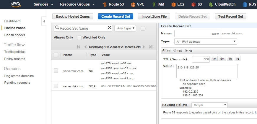Open the Any Type filter dropdown
Viewport: 257px width, 124px height.
(125, 28)
